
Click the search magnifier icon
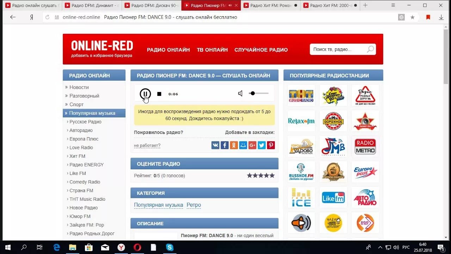(x=370, y=49)
